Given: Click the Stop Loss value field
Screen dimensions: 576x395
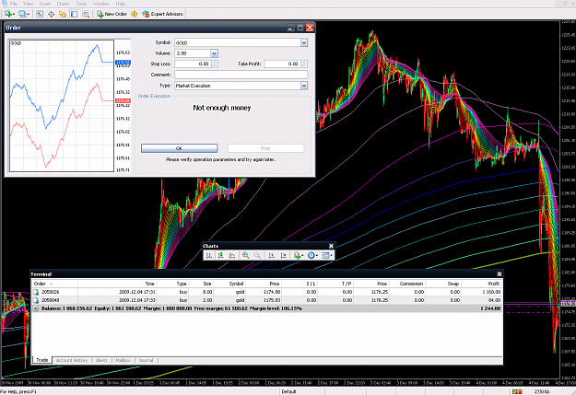Looking at the screenshot, I should [194, 64].
